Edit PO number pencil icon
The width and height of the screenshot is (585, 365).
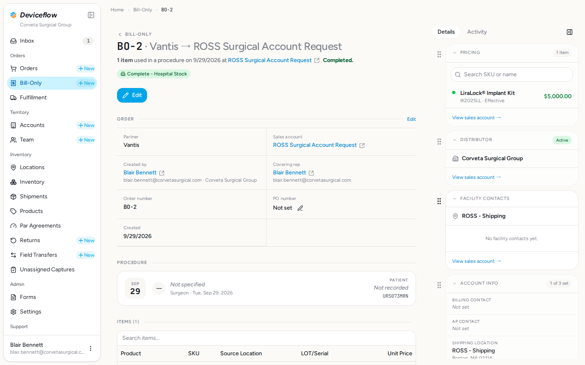click(x=300, y=208)
